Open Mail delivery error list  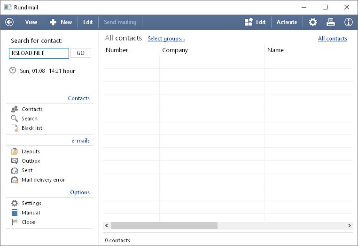(x=43, y=180)
